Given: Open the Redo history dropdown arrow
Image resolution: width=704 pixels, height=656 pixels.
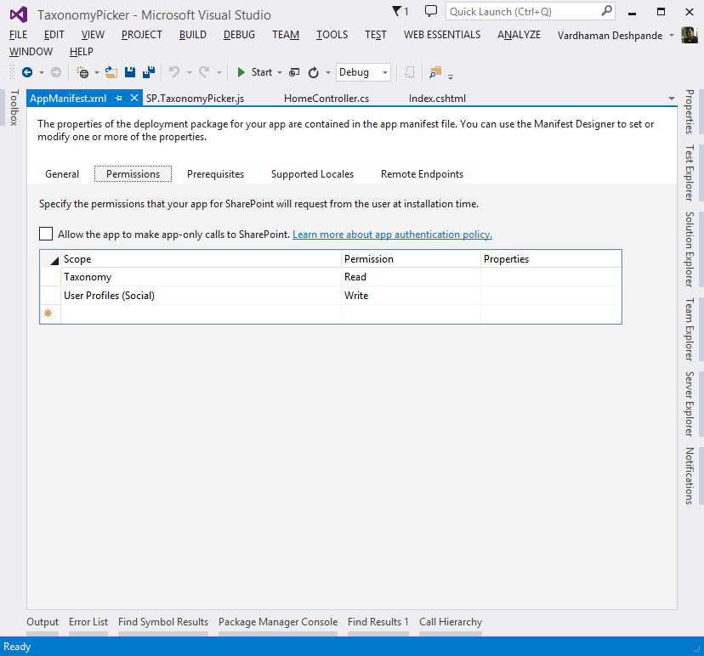Looking at the screenshot, I should coord(219,73).
